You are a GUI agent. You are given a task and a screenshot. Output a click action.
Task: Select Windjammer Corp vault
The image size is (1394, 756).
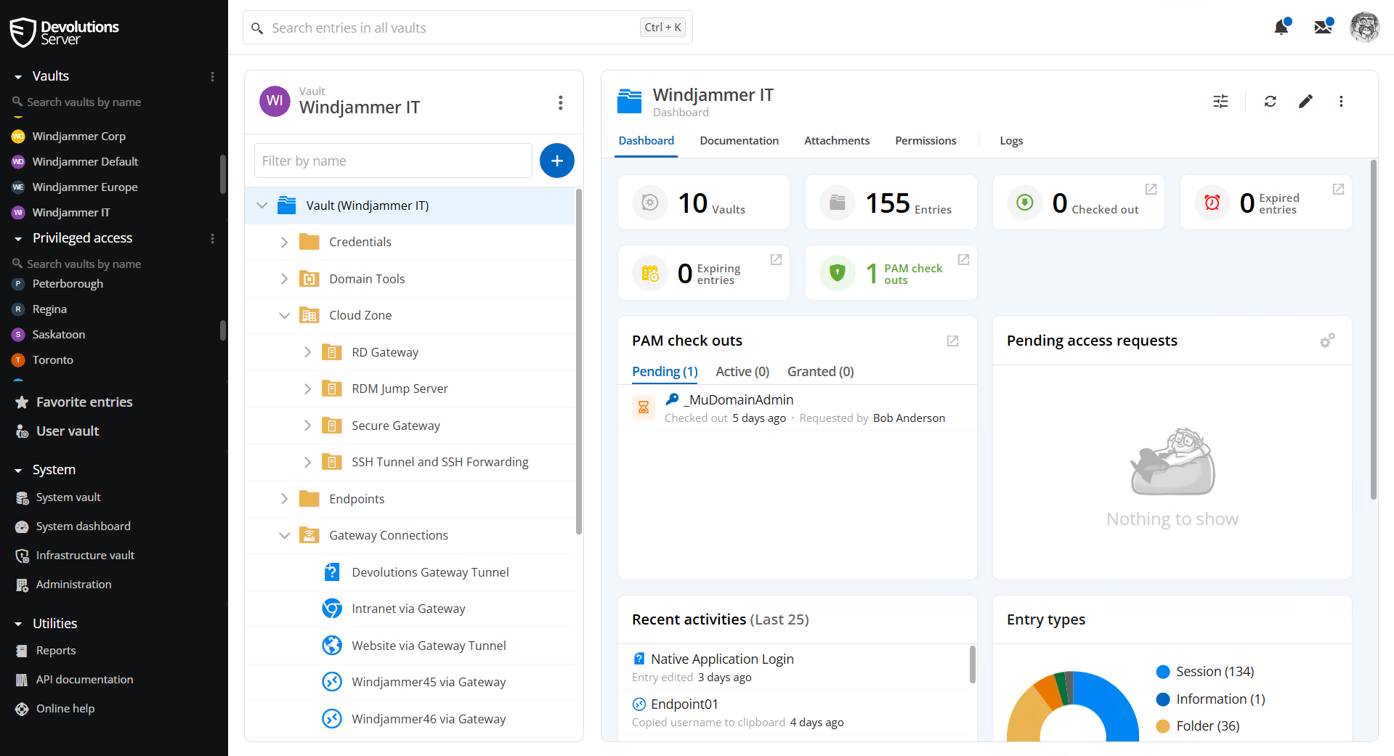[x=78, y=137]
